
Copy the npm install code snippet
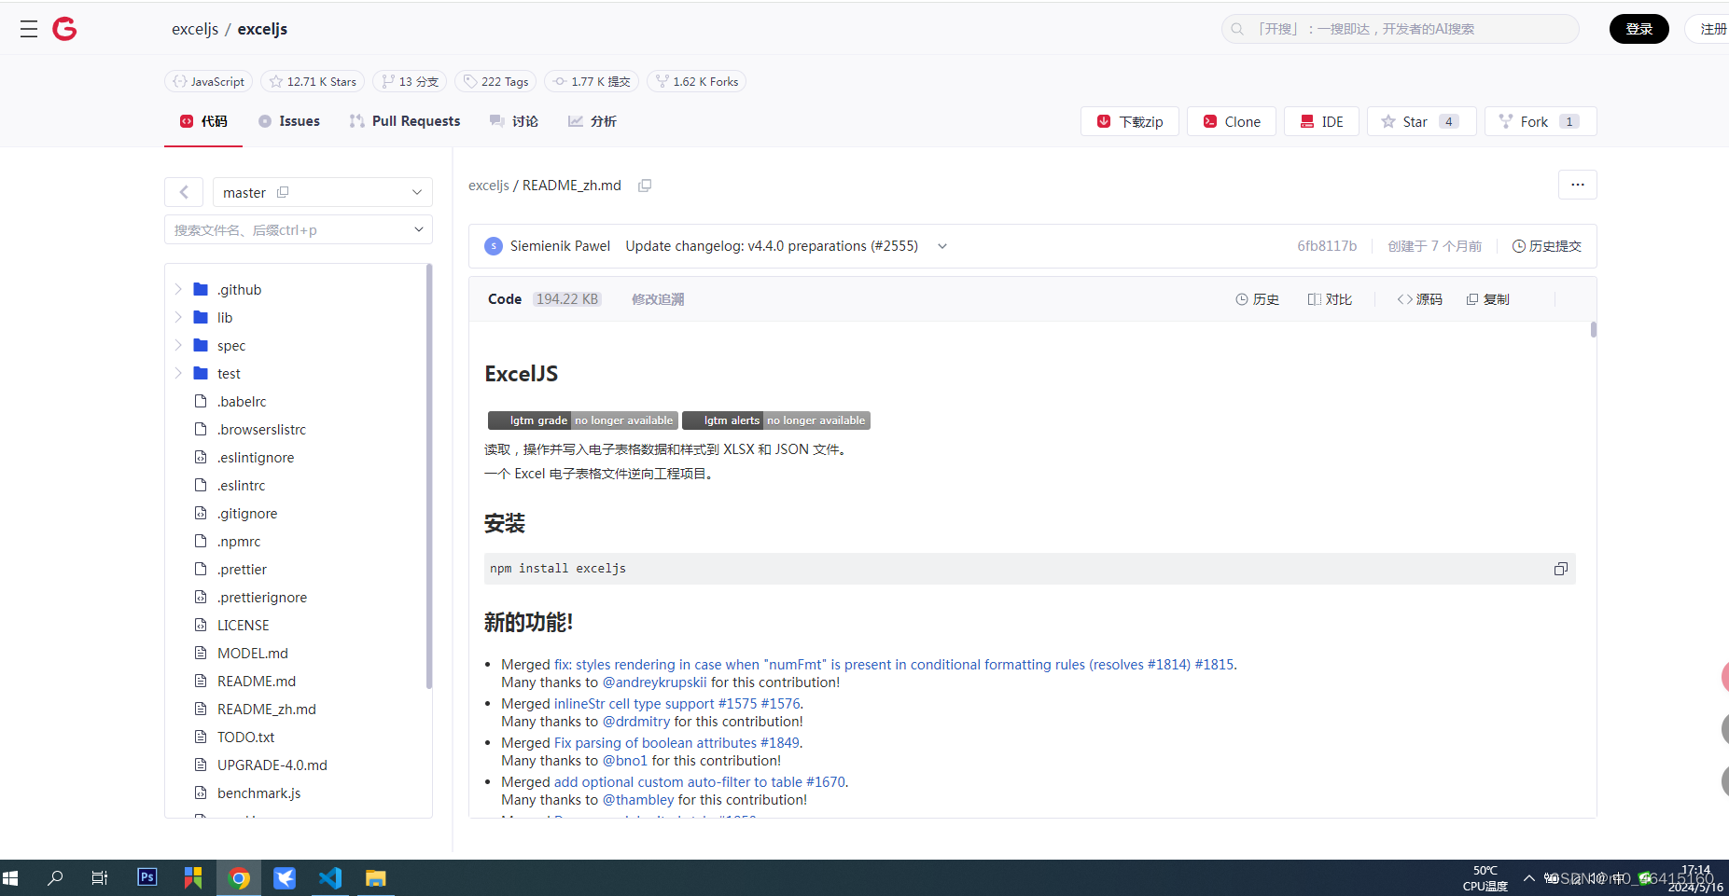click(1560, 569)
